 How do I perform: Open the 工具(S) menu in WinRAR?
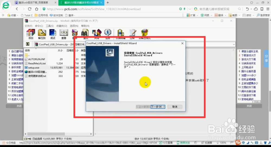pos(50,26)
